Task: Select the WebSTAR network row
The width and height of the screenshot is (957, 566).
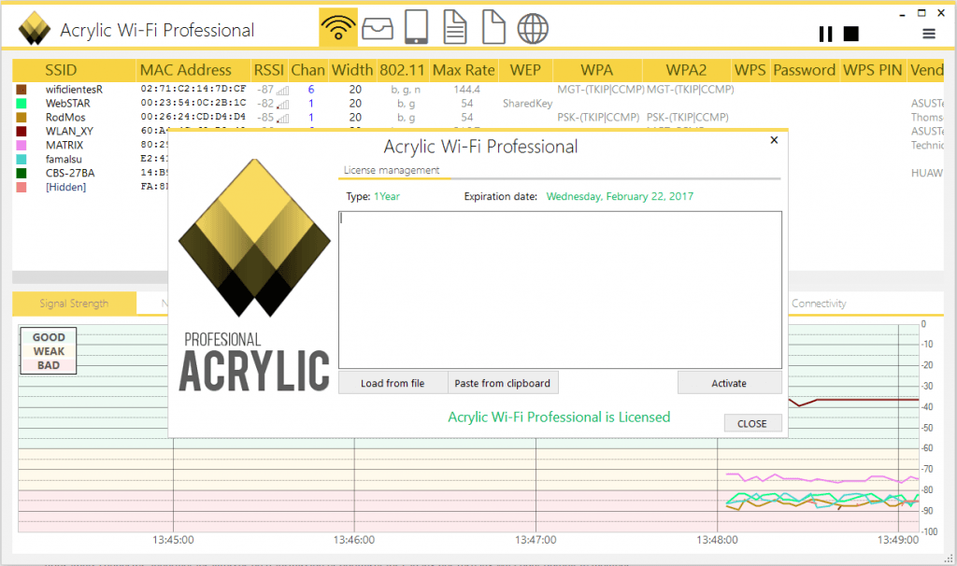Action: 478,104
